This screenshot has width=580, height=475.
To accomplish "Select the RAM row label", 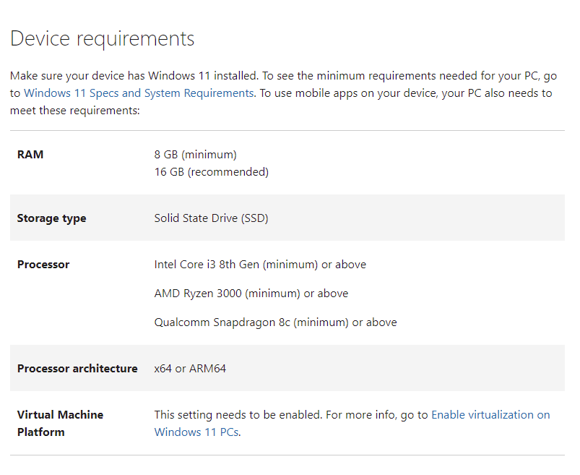I will point(30,155).
